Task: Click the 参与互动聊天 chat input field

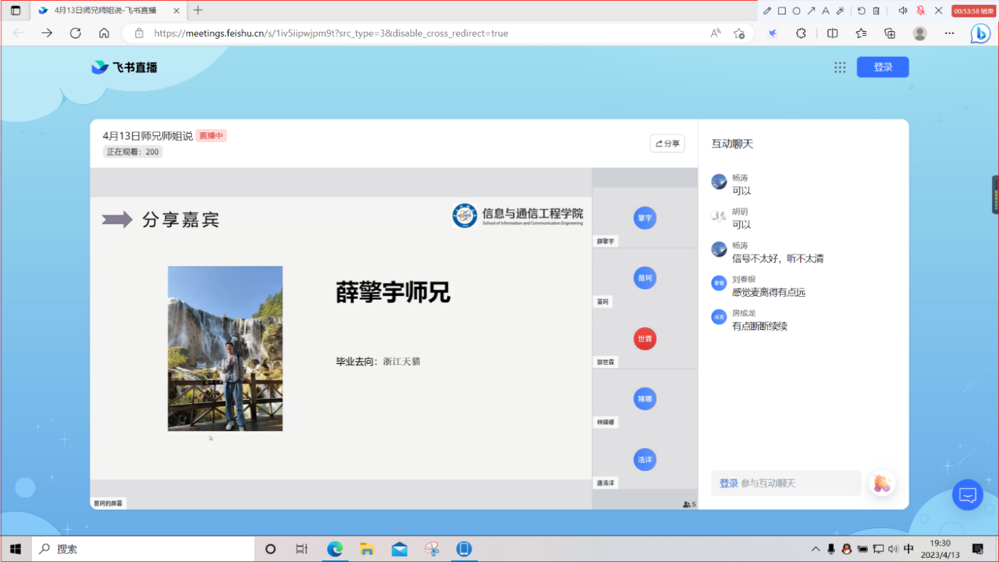Action: click(x=796, y=483)
